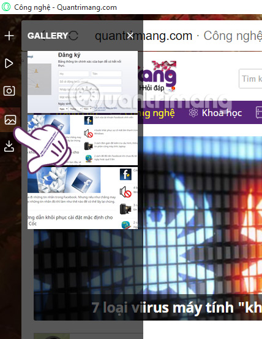Open the Downloads sidebar icon
Image resolution: width=262 pixels, height=339 pixels.
click(x=9, y=146)
